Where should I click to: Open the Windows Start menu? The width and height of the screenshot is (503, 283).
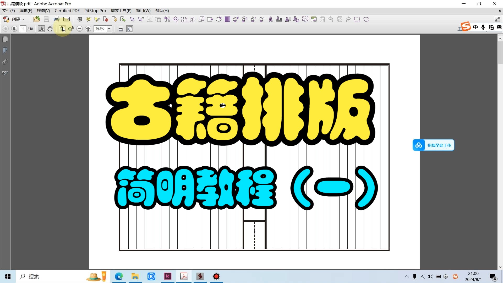(x=8, y=276)
